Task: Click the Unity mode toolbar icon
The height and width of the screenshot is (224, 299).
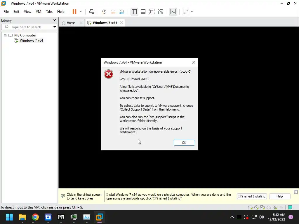Action: (161, 12)
